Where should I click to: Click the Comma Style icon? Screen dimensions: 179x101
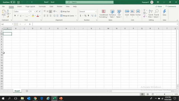click(x=88, y=16)
